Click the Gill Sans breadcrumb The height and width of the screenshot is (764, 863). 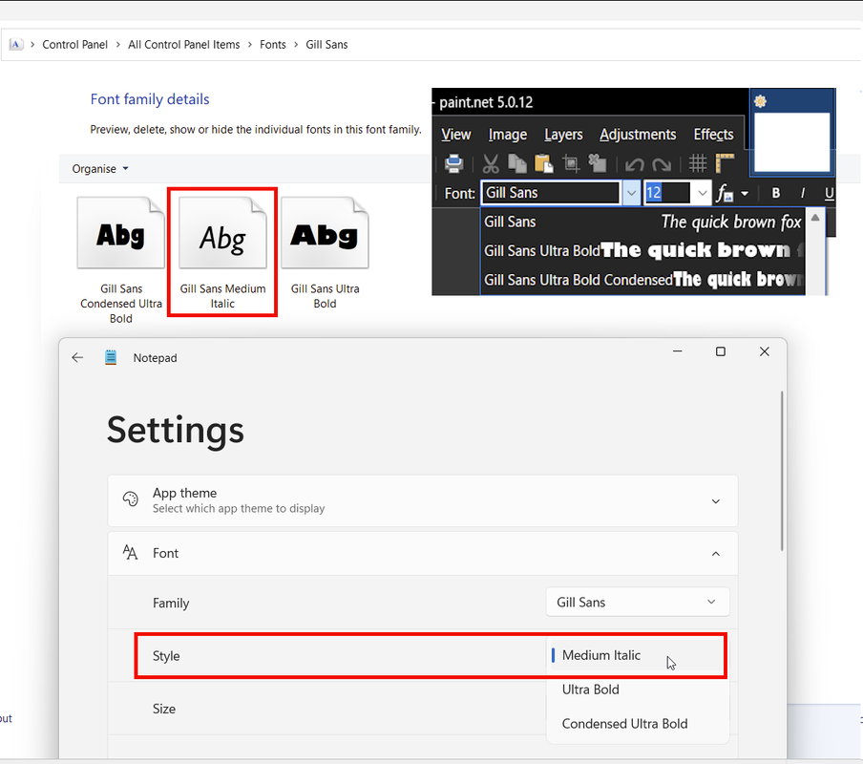[326, 45]
